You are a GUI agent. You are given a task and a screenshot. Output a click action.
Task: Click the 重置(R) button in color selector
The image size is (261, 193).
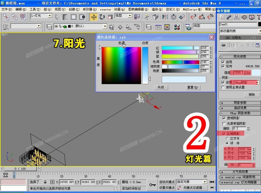point(193,87)
